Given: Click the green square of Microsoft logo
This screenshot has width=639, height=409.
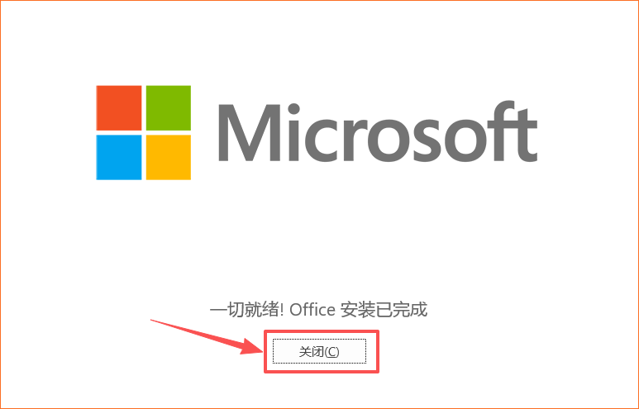Looking at the screenshot, I should point(169,108).
